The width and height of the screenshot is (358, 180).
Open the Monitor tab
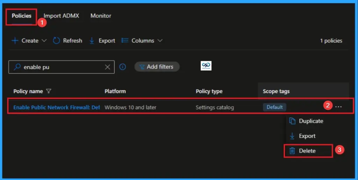click(x=101, y=16)
